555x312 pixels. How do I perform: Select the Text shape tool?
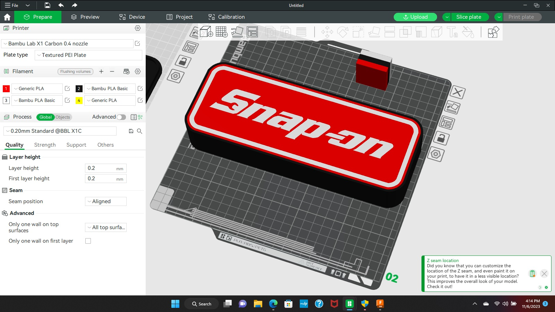coord(452,32)
